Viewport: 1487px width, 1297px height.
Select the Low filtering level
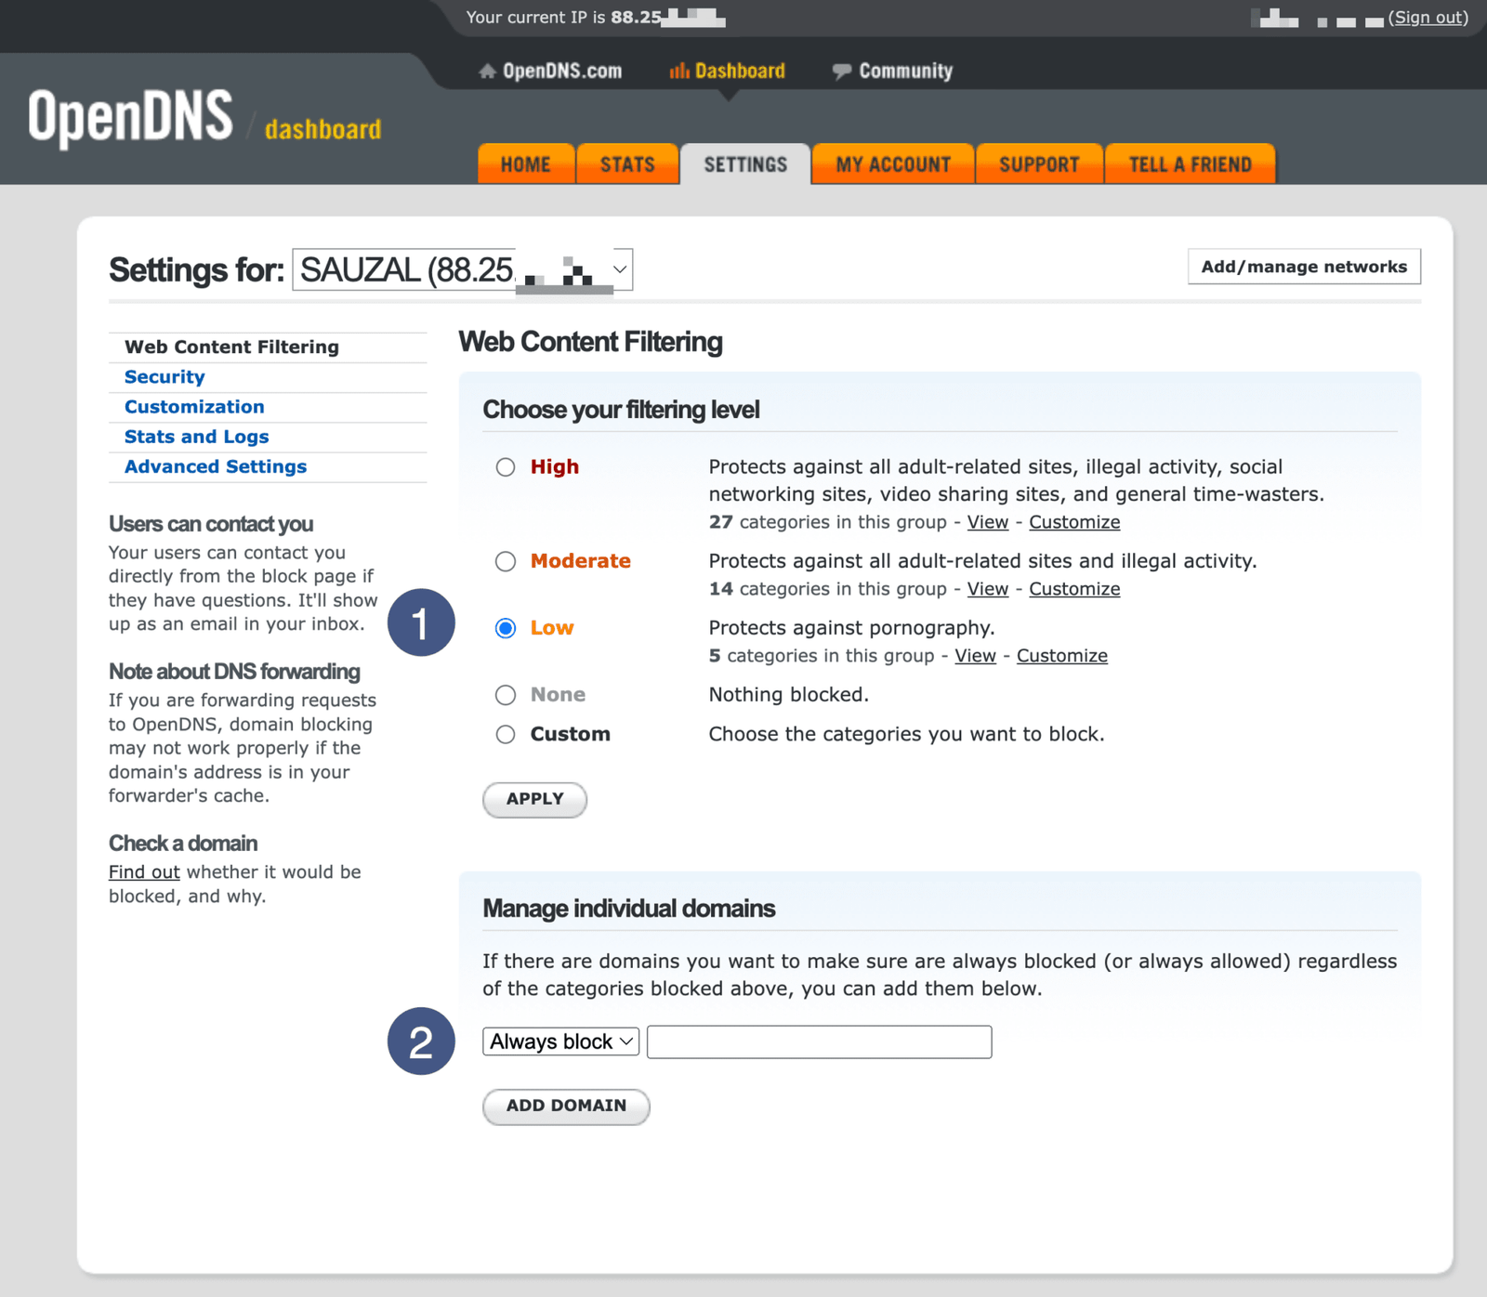tap(506, 628)
